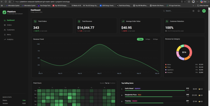Click the Tiramisu 4.8 star rating
Viewport: 210px width, 106px height.
200,101
